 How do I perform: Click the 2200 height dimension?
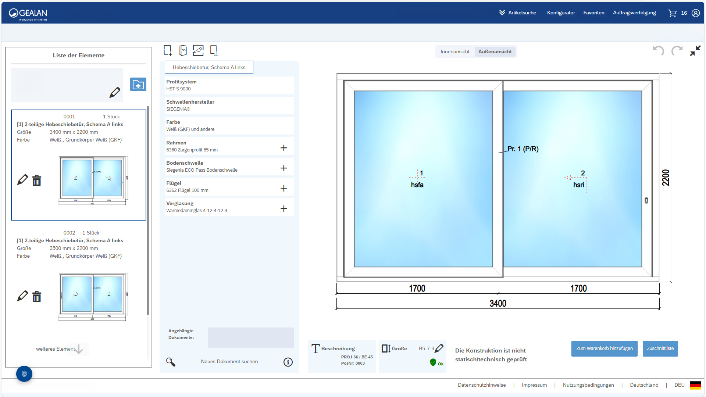[x=666, y=178]
